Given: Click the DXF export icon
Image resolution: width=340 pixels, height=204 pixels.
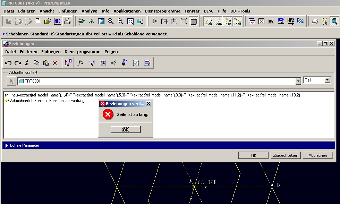Looking at the screenshot, I should point(281,21).
